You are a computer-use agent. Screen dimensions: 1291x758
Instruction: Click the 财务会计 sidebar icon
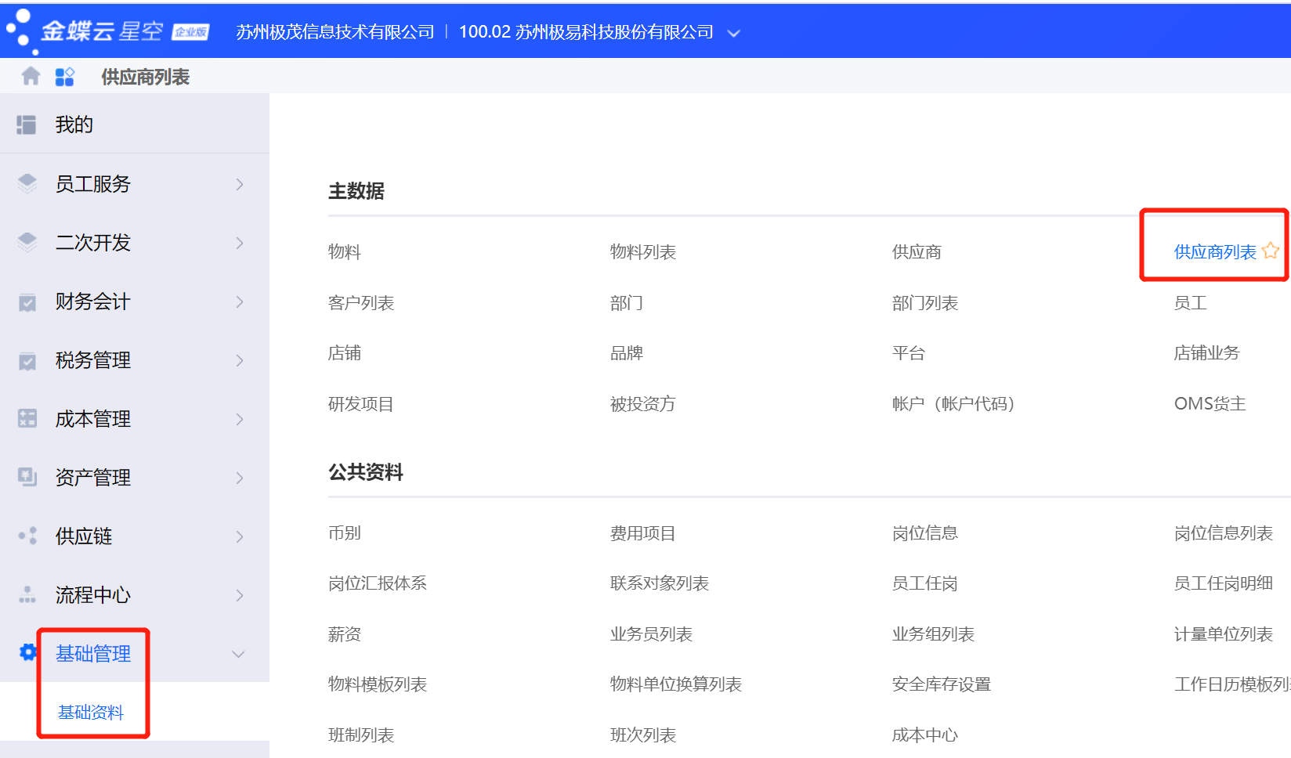pos(27,301)
